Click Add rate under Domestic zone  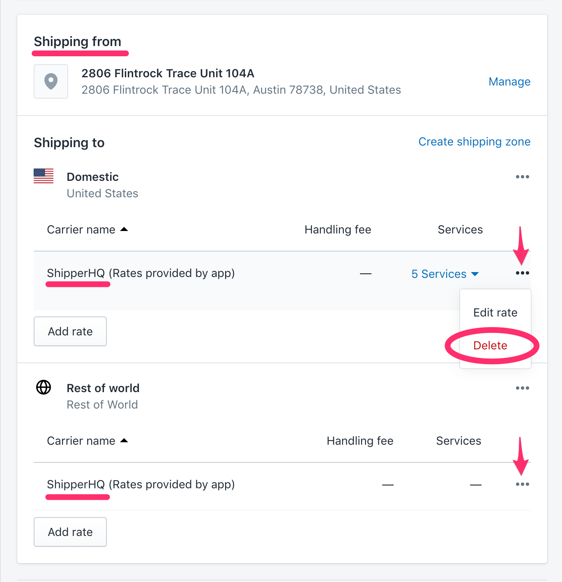point(70,331)
